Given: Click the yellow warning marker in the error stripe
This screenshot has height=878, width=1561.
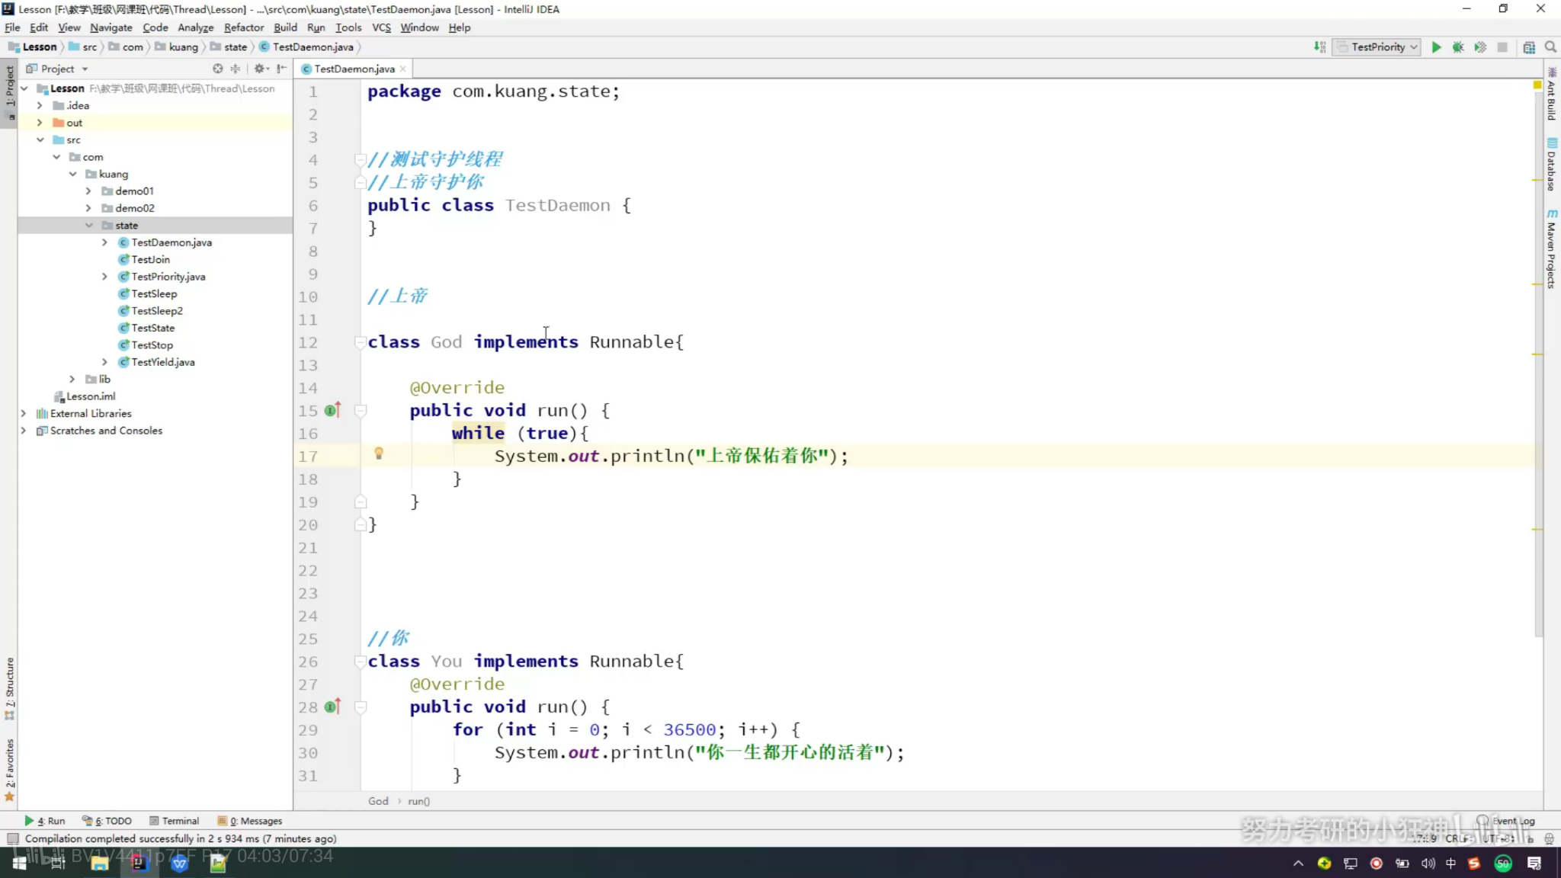Looking at the screenshot, I should pyautogui.click(x=1537, y=85).
